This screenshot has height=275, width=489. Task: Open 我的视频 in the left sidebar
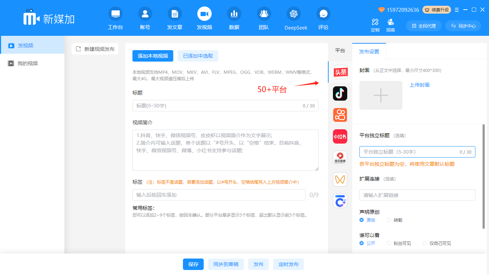tap(28, 63)
